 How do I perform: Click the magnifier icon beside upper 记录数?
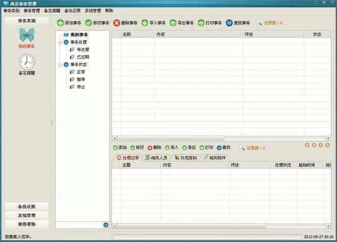[x=259, y=23]
